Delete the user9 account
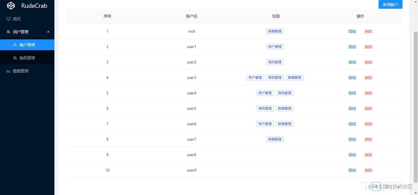418x195 pixels. [369, 170]
